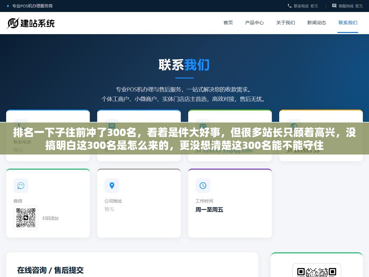Viewport: 369px width, 277px height.
Task: Click the sparkle icon beside 专业POS机办理服务商
Action: click(8, 6)
